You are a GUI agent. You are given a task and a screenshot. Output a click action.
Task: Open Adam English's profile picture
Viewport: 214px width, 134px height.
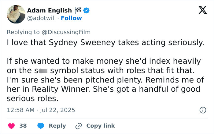[16, 14]
